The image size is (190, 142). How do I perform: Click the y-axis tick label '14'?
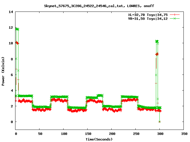pos(11,12)
